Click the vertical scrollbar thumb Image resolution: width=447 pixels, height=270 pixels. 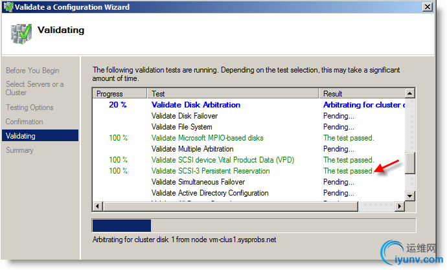[410, 164]
